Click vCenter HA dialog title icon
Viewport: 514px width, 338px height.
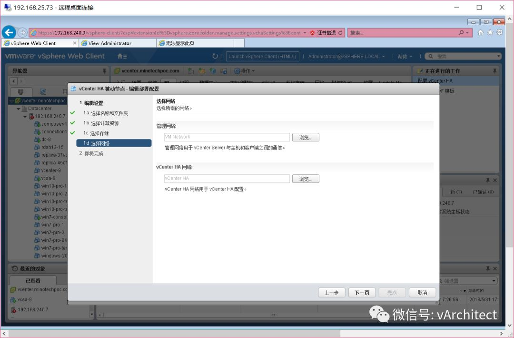pyautogui.click(x=74, y=89)
